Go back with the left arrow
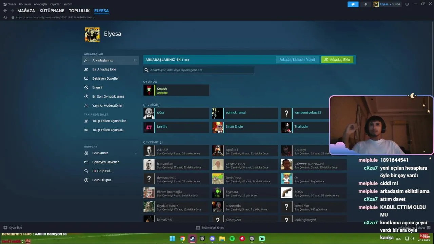The image size is (434, 244). (x=5, y=11)
